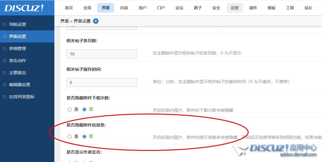322x162 pixels.
Task: Select 是 for 是否隐藏附件下载次数
Action: (70, 110)
